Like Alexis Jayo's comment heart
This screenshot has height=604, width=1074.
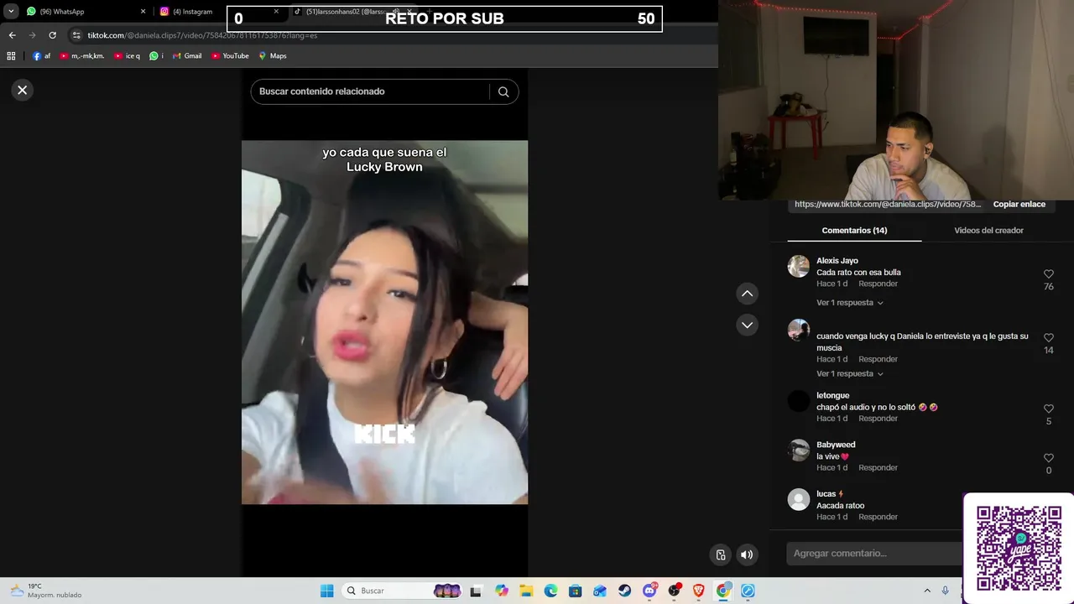pos(1048,274)
